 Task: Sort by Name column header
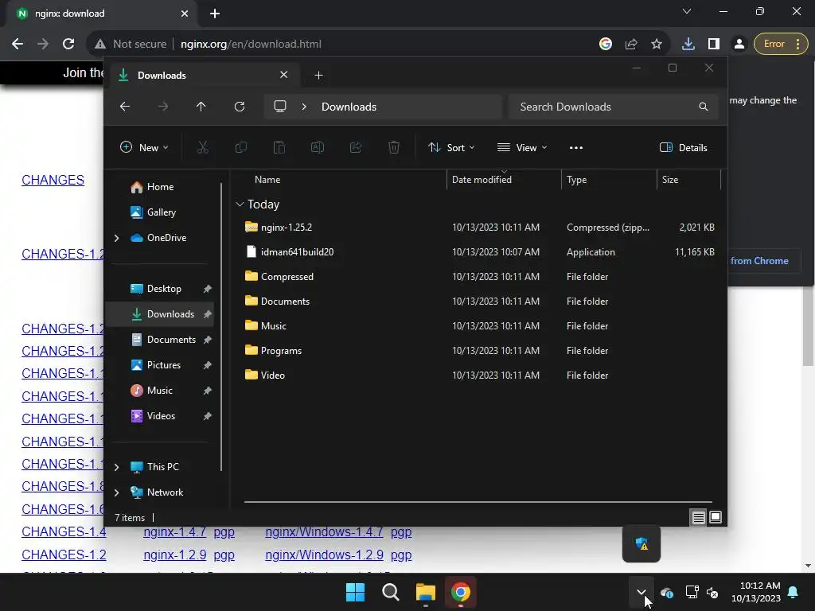(267, 180)
